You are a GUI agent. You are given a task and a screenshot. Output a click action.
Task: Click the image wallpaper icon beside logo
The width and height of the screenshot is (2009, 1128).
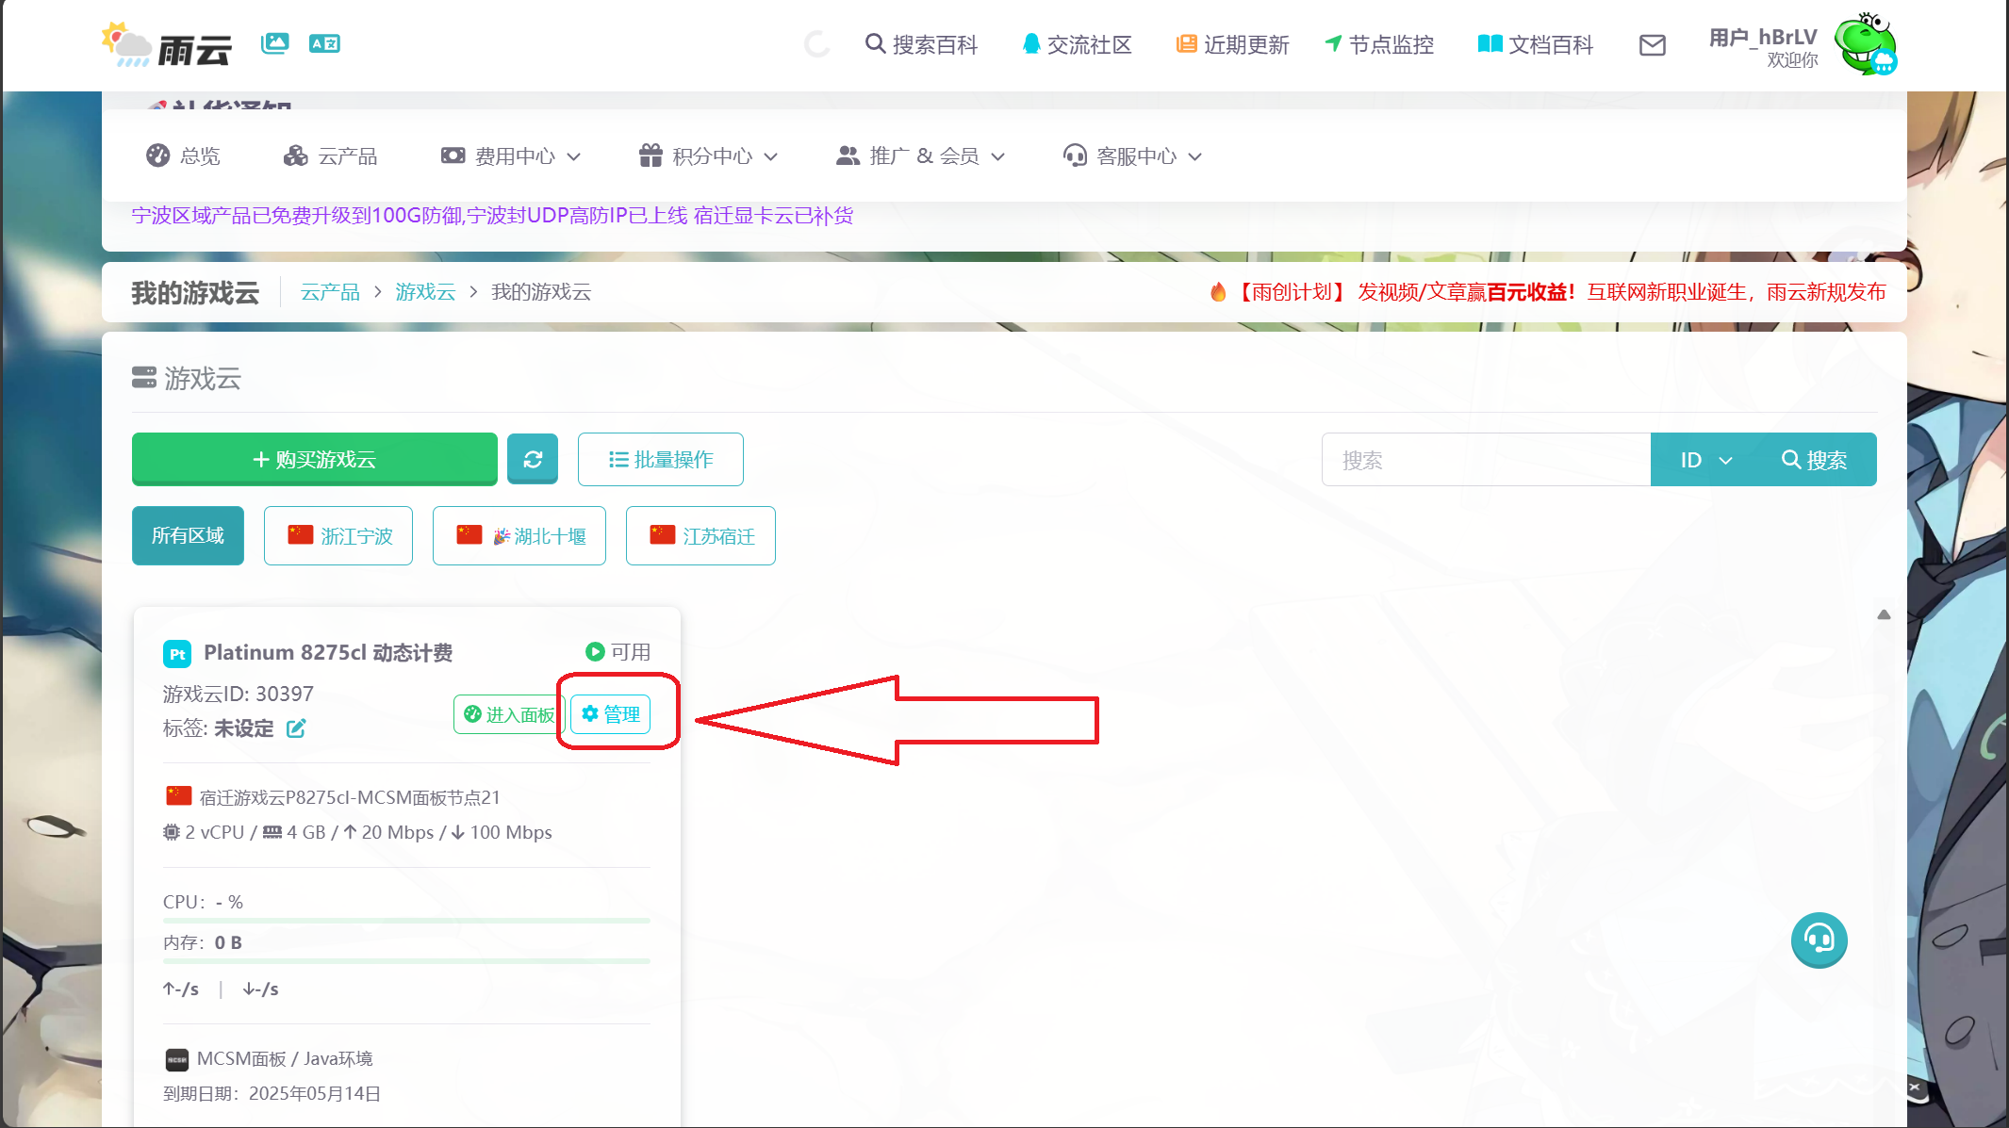[x=275, y=43]
